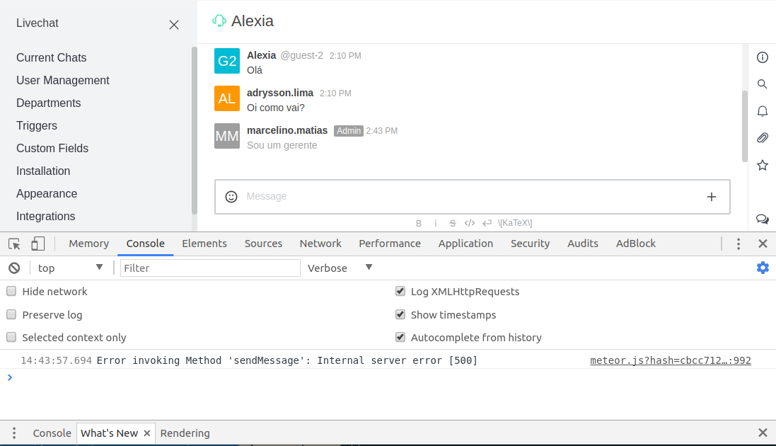Enable Preserve log checkbox
The height and width of the screenshot is (446, 776).
(11, 314)
